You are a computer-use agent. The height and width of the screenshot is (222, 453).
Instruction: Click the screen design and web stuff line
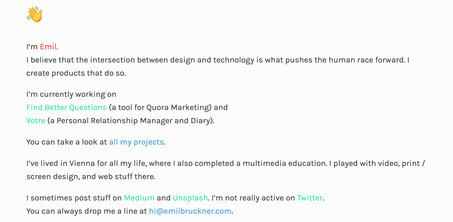tap(91, 177)
